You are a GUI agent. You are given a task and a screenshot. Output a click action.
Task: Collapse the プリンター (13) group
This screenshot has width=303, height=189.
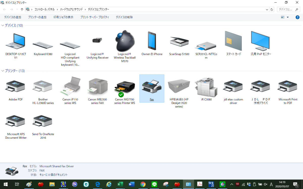3,71
